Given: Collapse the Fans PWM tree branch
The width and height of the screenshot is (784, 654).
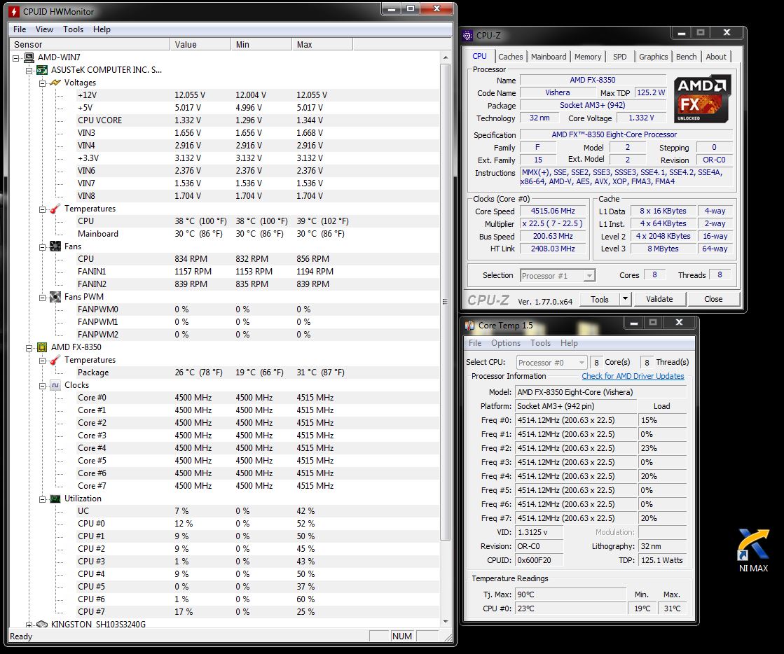Looking at the screenshot, I should [43, 298].
